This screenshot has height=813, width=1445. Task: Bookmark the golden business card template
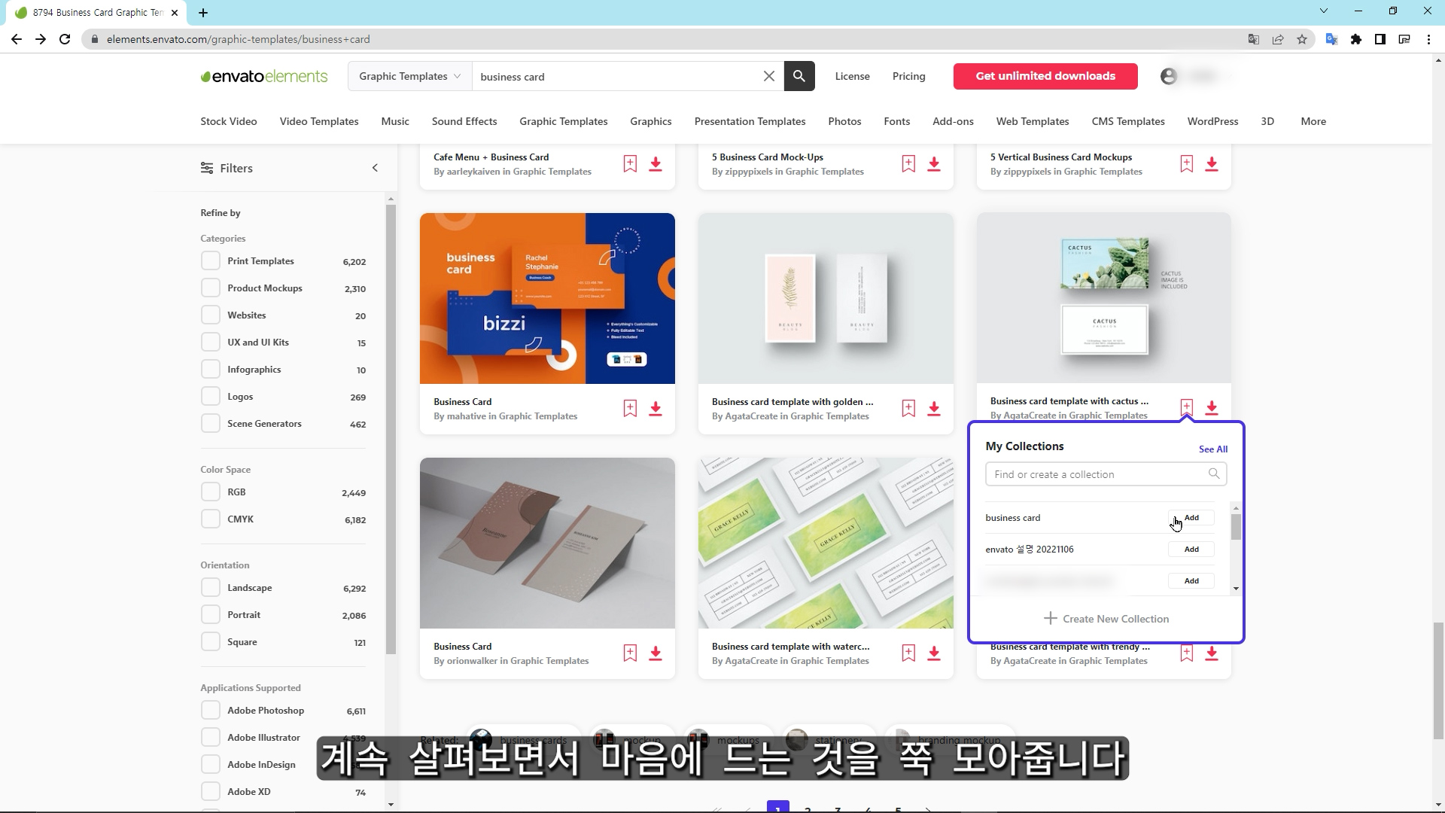[x=908, y=408]
